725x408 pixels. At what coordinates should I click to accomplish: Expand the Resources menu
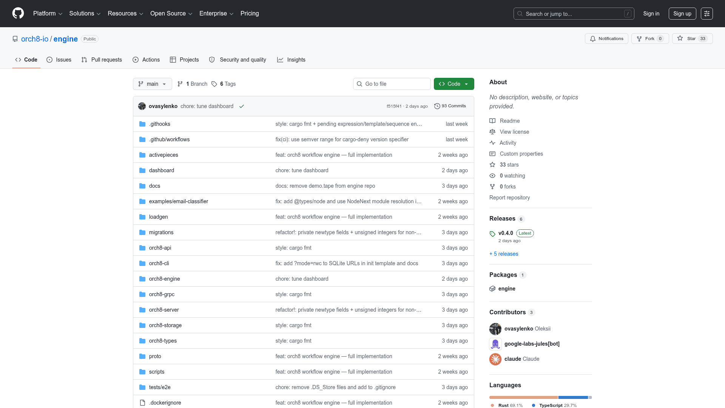pyautogui.click(x=125, y=14)
